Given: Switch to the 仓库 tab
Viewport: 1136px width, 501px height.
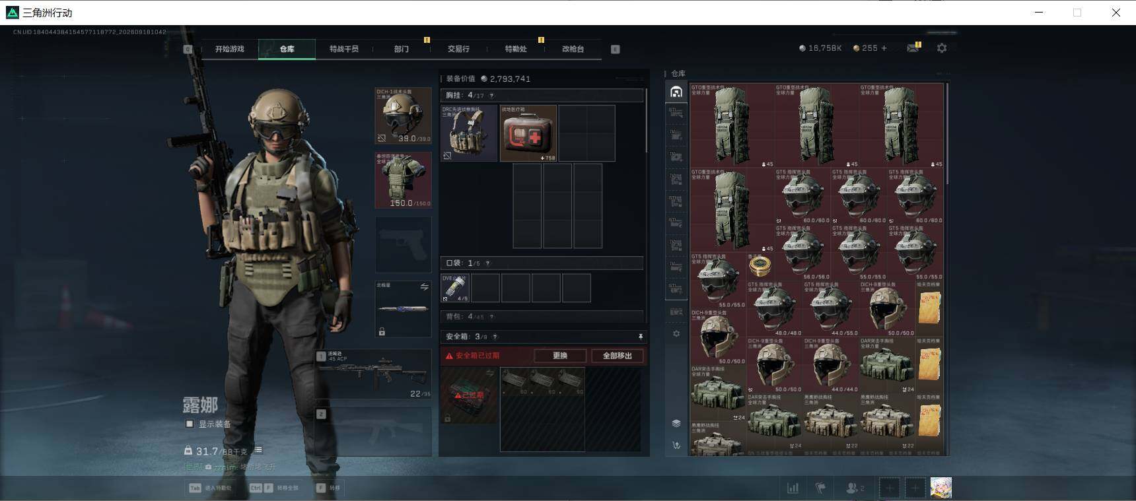Looking at the screenshot, I should point(287,49).
